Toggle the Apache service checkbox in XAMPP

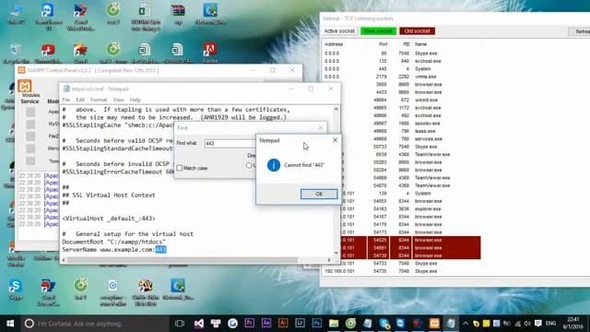30,113
